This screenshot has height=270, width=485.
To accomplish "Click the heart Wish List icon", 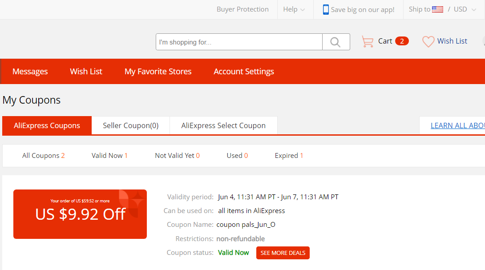I will tap(428, 41).
